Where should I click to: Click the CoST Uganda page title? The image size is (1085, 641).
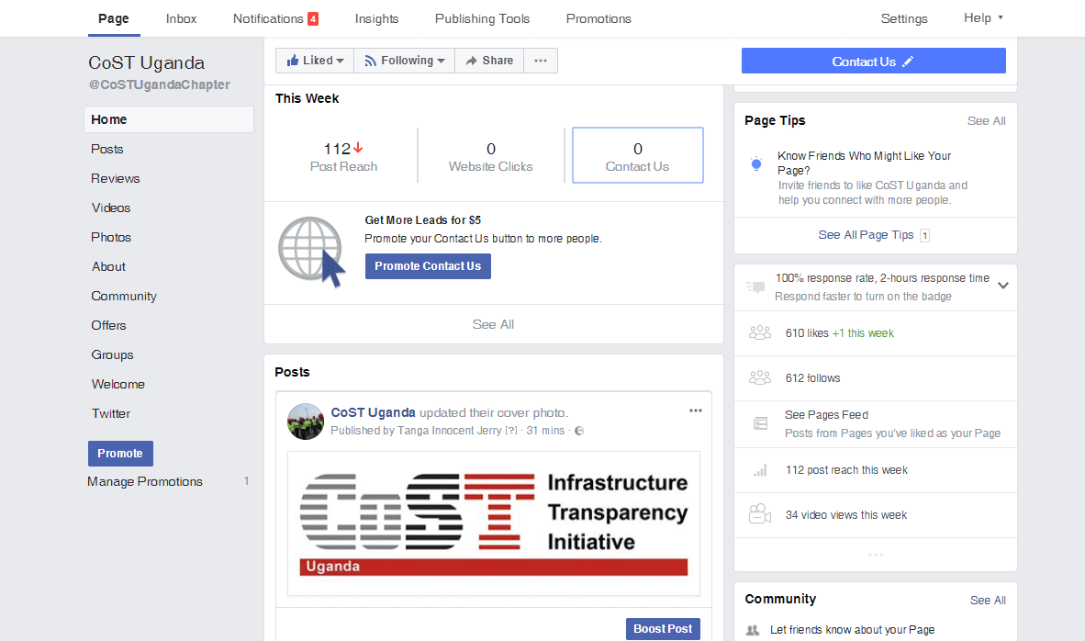[147, 63]
